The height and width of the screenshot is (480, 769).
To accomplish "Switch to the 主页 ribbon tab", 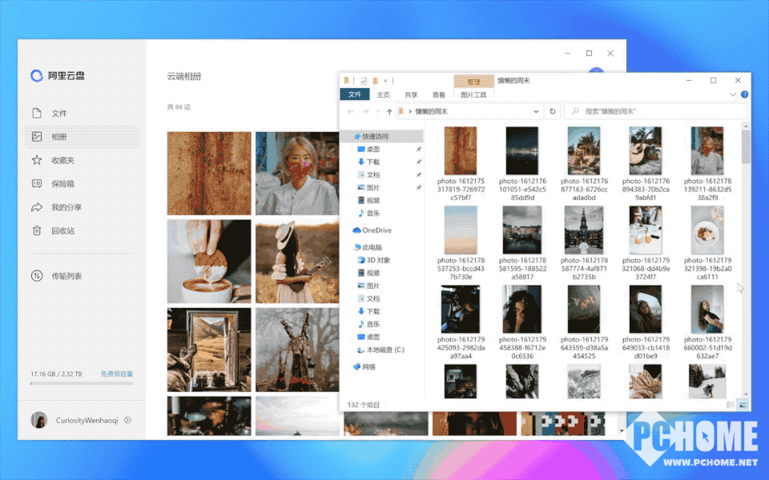I will click(384, 95).
